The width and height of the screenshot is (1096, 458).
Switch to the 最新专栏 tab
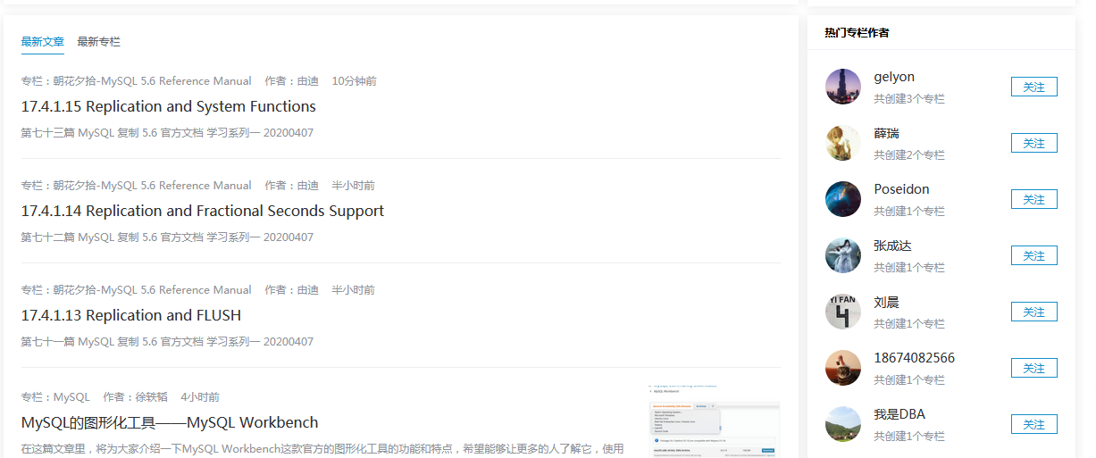tap(98, 42)
